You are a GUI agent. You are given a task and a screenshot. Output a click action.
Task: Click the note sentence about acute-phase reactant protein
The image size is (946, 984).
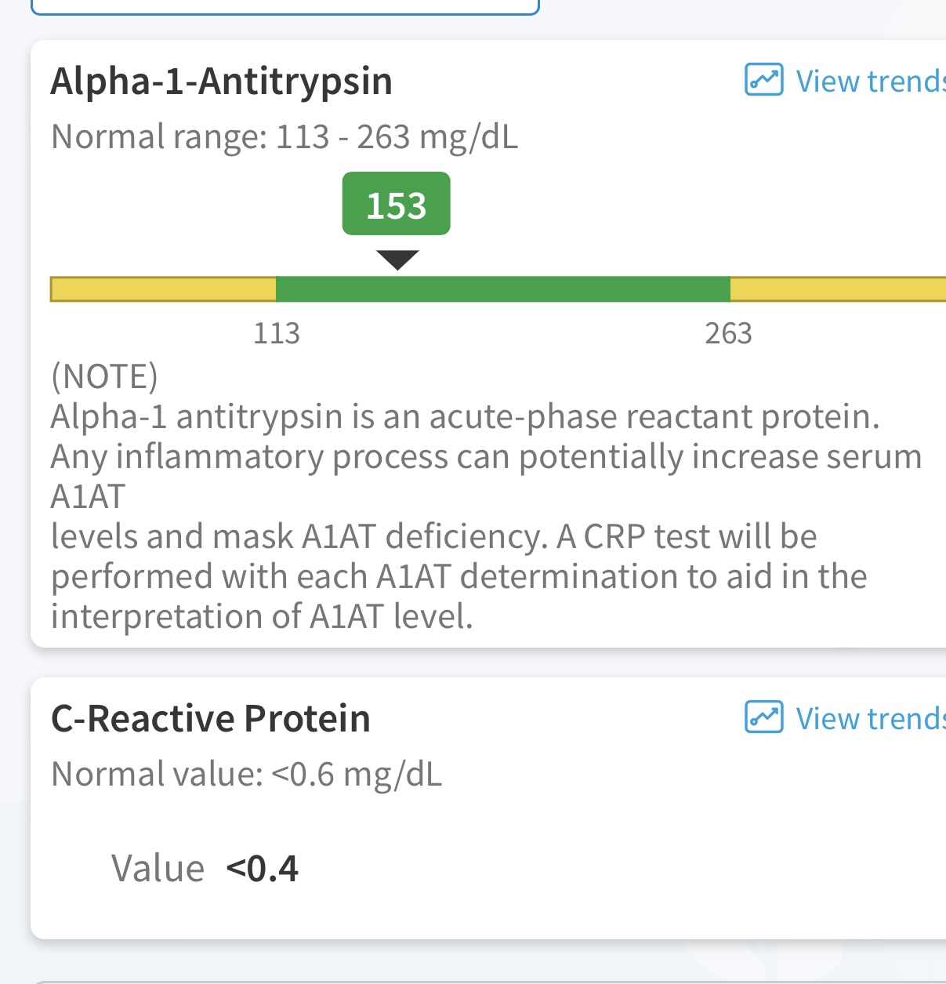point(465,416)
